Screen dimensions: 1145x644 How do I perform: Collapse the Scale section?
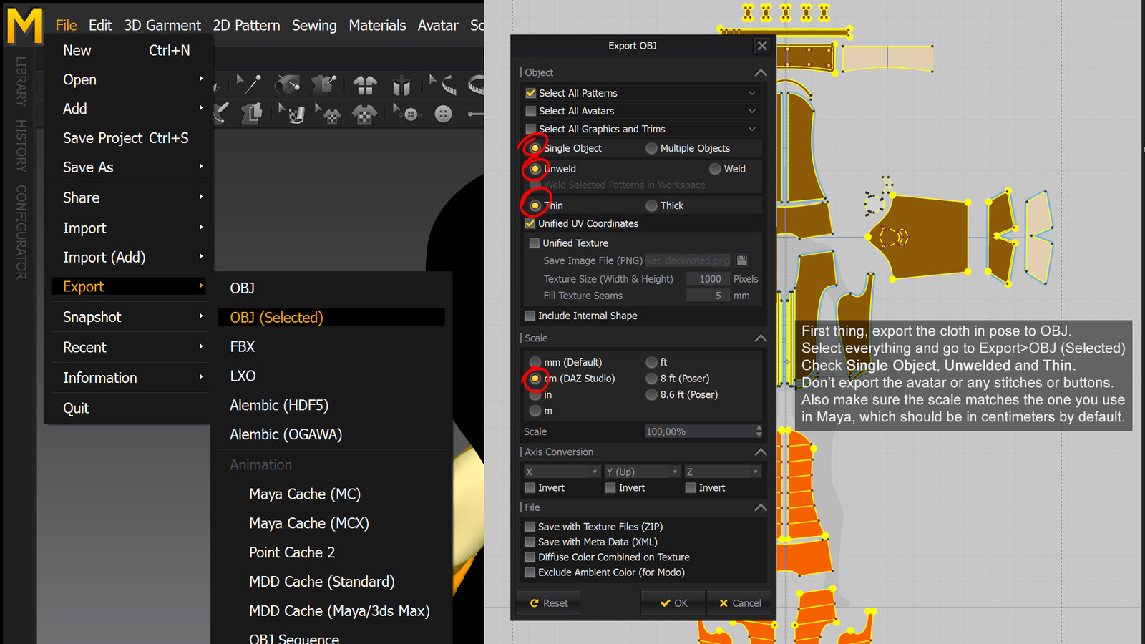pyautogui.click(x=761, y=338)
